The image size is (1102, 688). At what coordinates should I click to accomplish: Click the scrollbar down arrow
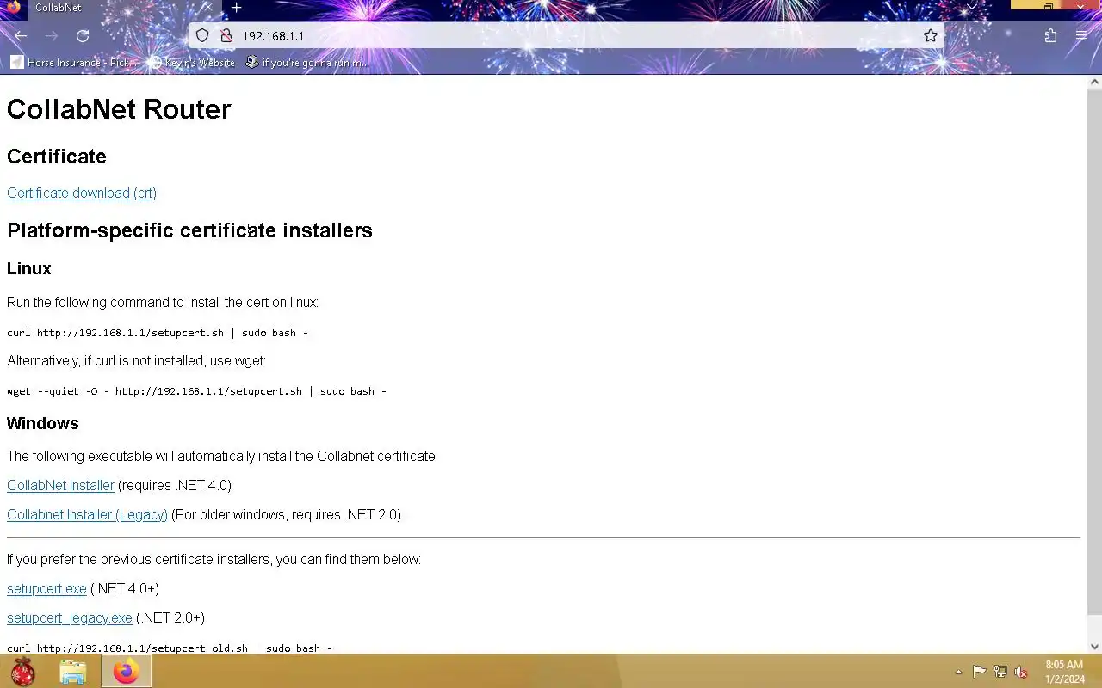[x=1094, y=646]
